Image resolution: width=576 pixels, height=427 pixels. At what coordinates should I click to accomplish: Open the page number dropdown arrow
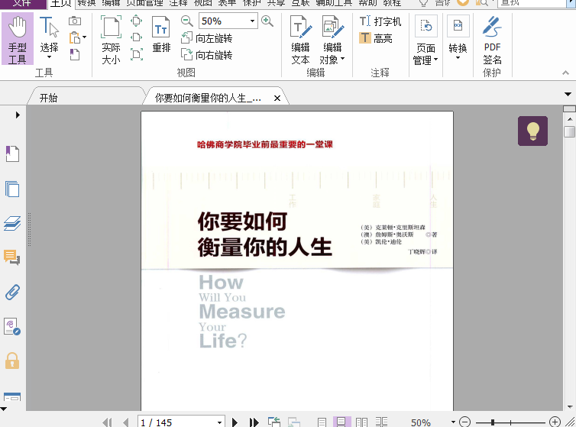pos(219,422)
